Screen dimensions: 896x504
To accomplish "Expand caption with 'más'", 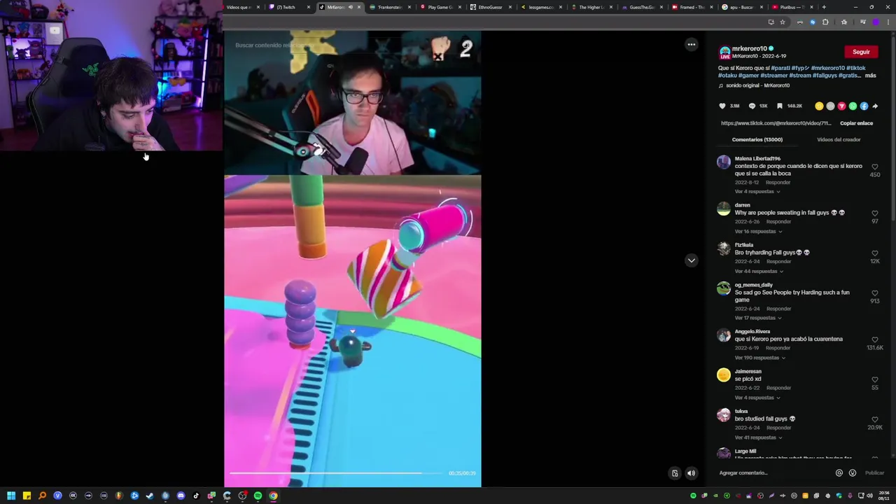I will click(x=870, y=76).
